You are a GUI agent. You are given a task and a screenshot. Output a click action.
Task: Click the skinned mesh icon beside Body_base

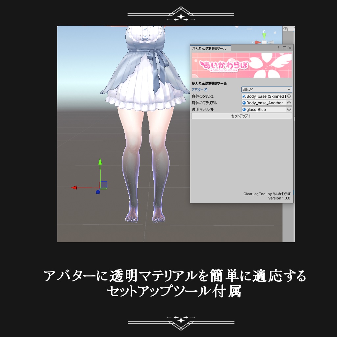(x=244, y=96)
